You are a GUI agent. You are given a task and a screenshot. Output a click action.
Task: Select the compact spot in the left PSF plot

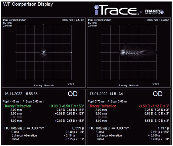[x=44, y=52]
